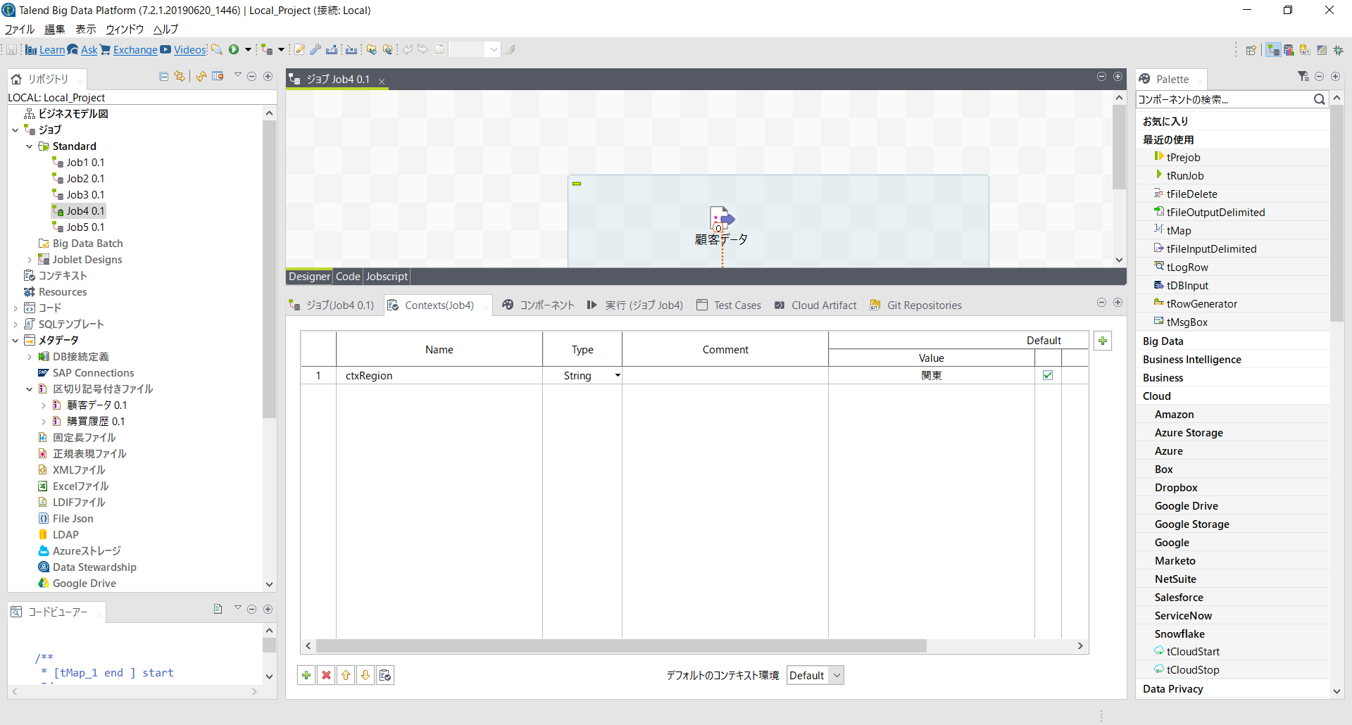Expand the SQLテンプレート node
Viewport: 1352px width, 725px height.
point(15,324)
